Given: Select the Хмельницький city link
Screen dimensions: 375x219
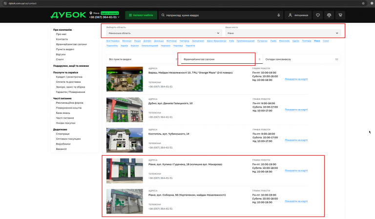Looking at the screenshot, I should point(150,46).
